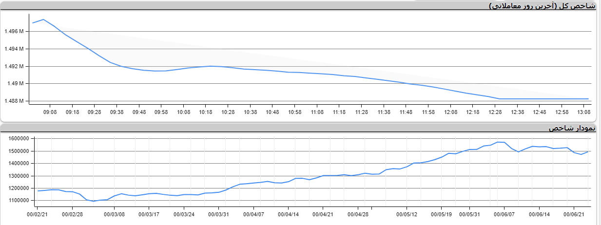Click the 00/04/21 date axis label

(323, 214)
